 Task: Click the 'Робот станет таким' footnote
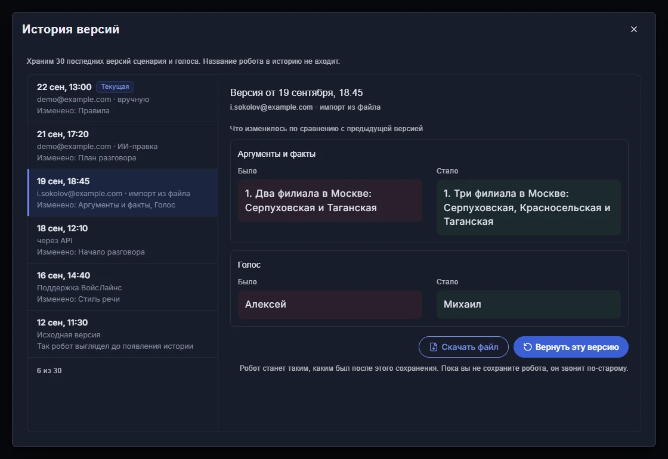click(434, 368)
